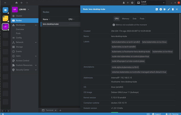Click the home icon in top bar
181x115 pixels.
tap(17, 3)
